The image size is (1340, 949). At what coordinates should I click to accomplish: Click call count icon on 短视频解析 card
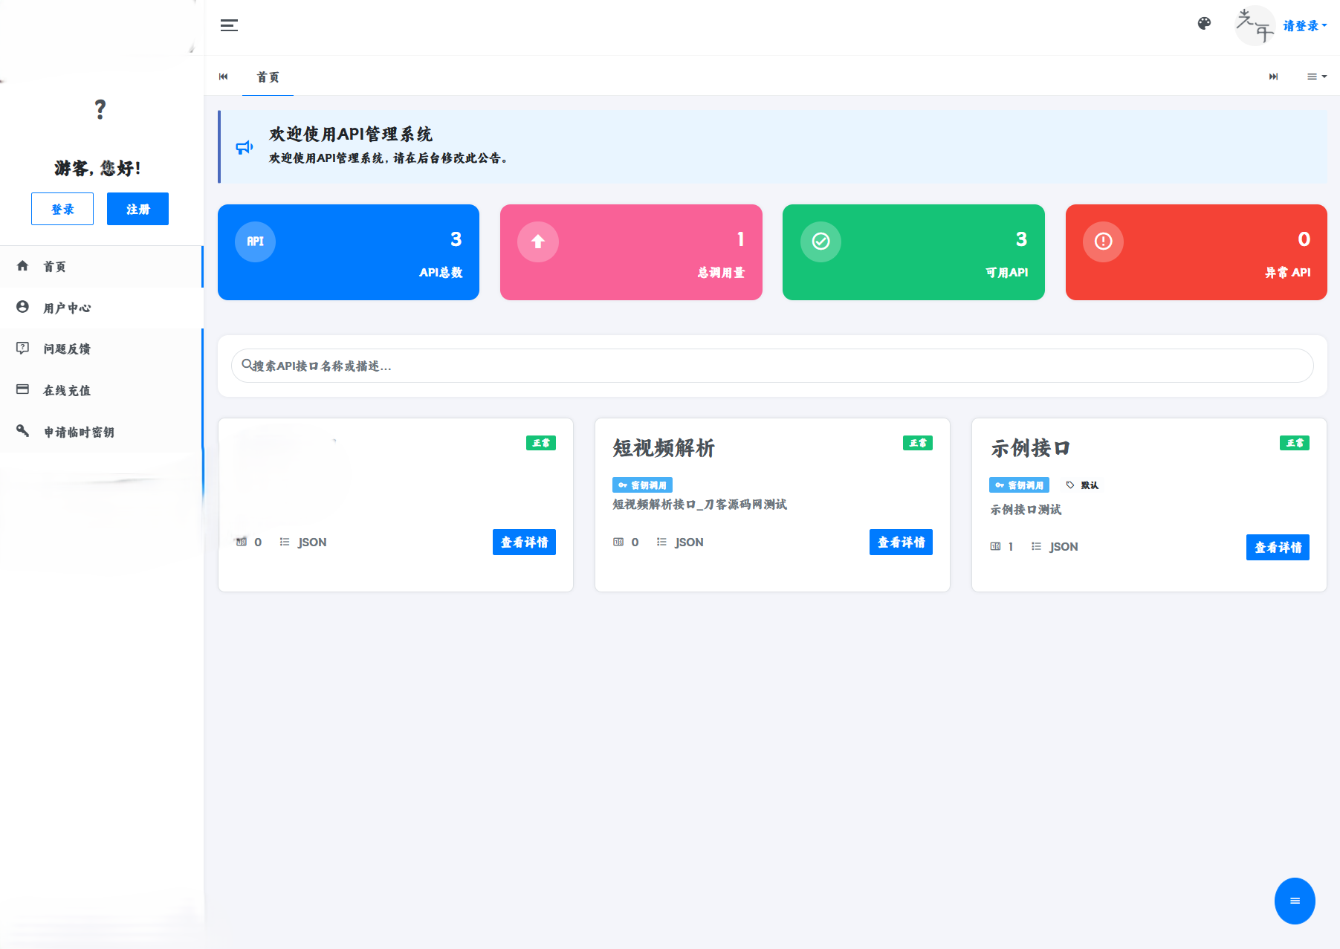point(618,542)
